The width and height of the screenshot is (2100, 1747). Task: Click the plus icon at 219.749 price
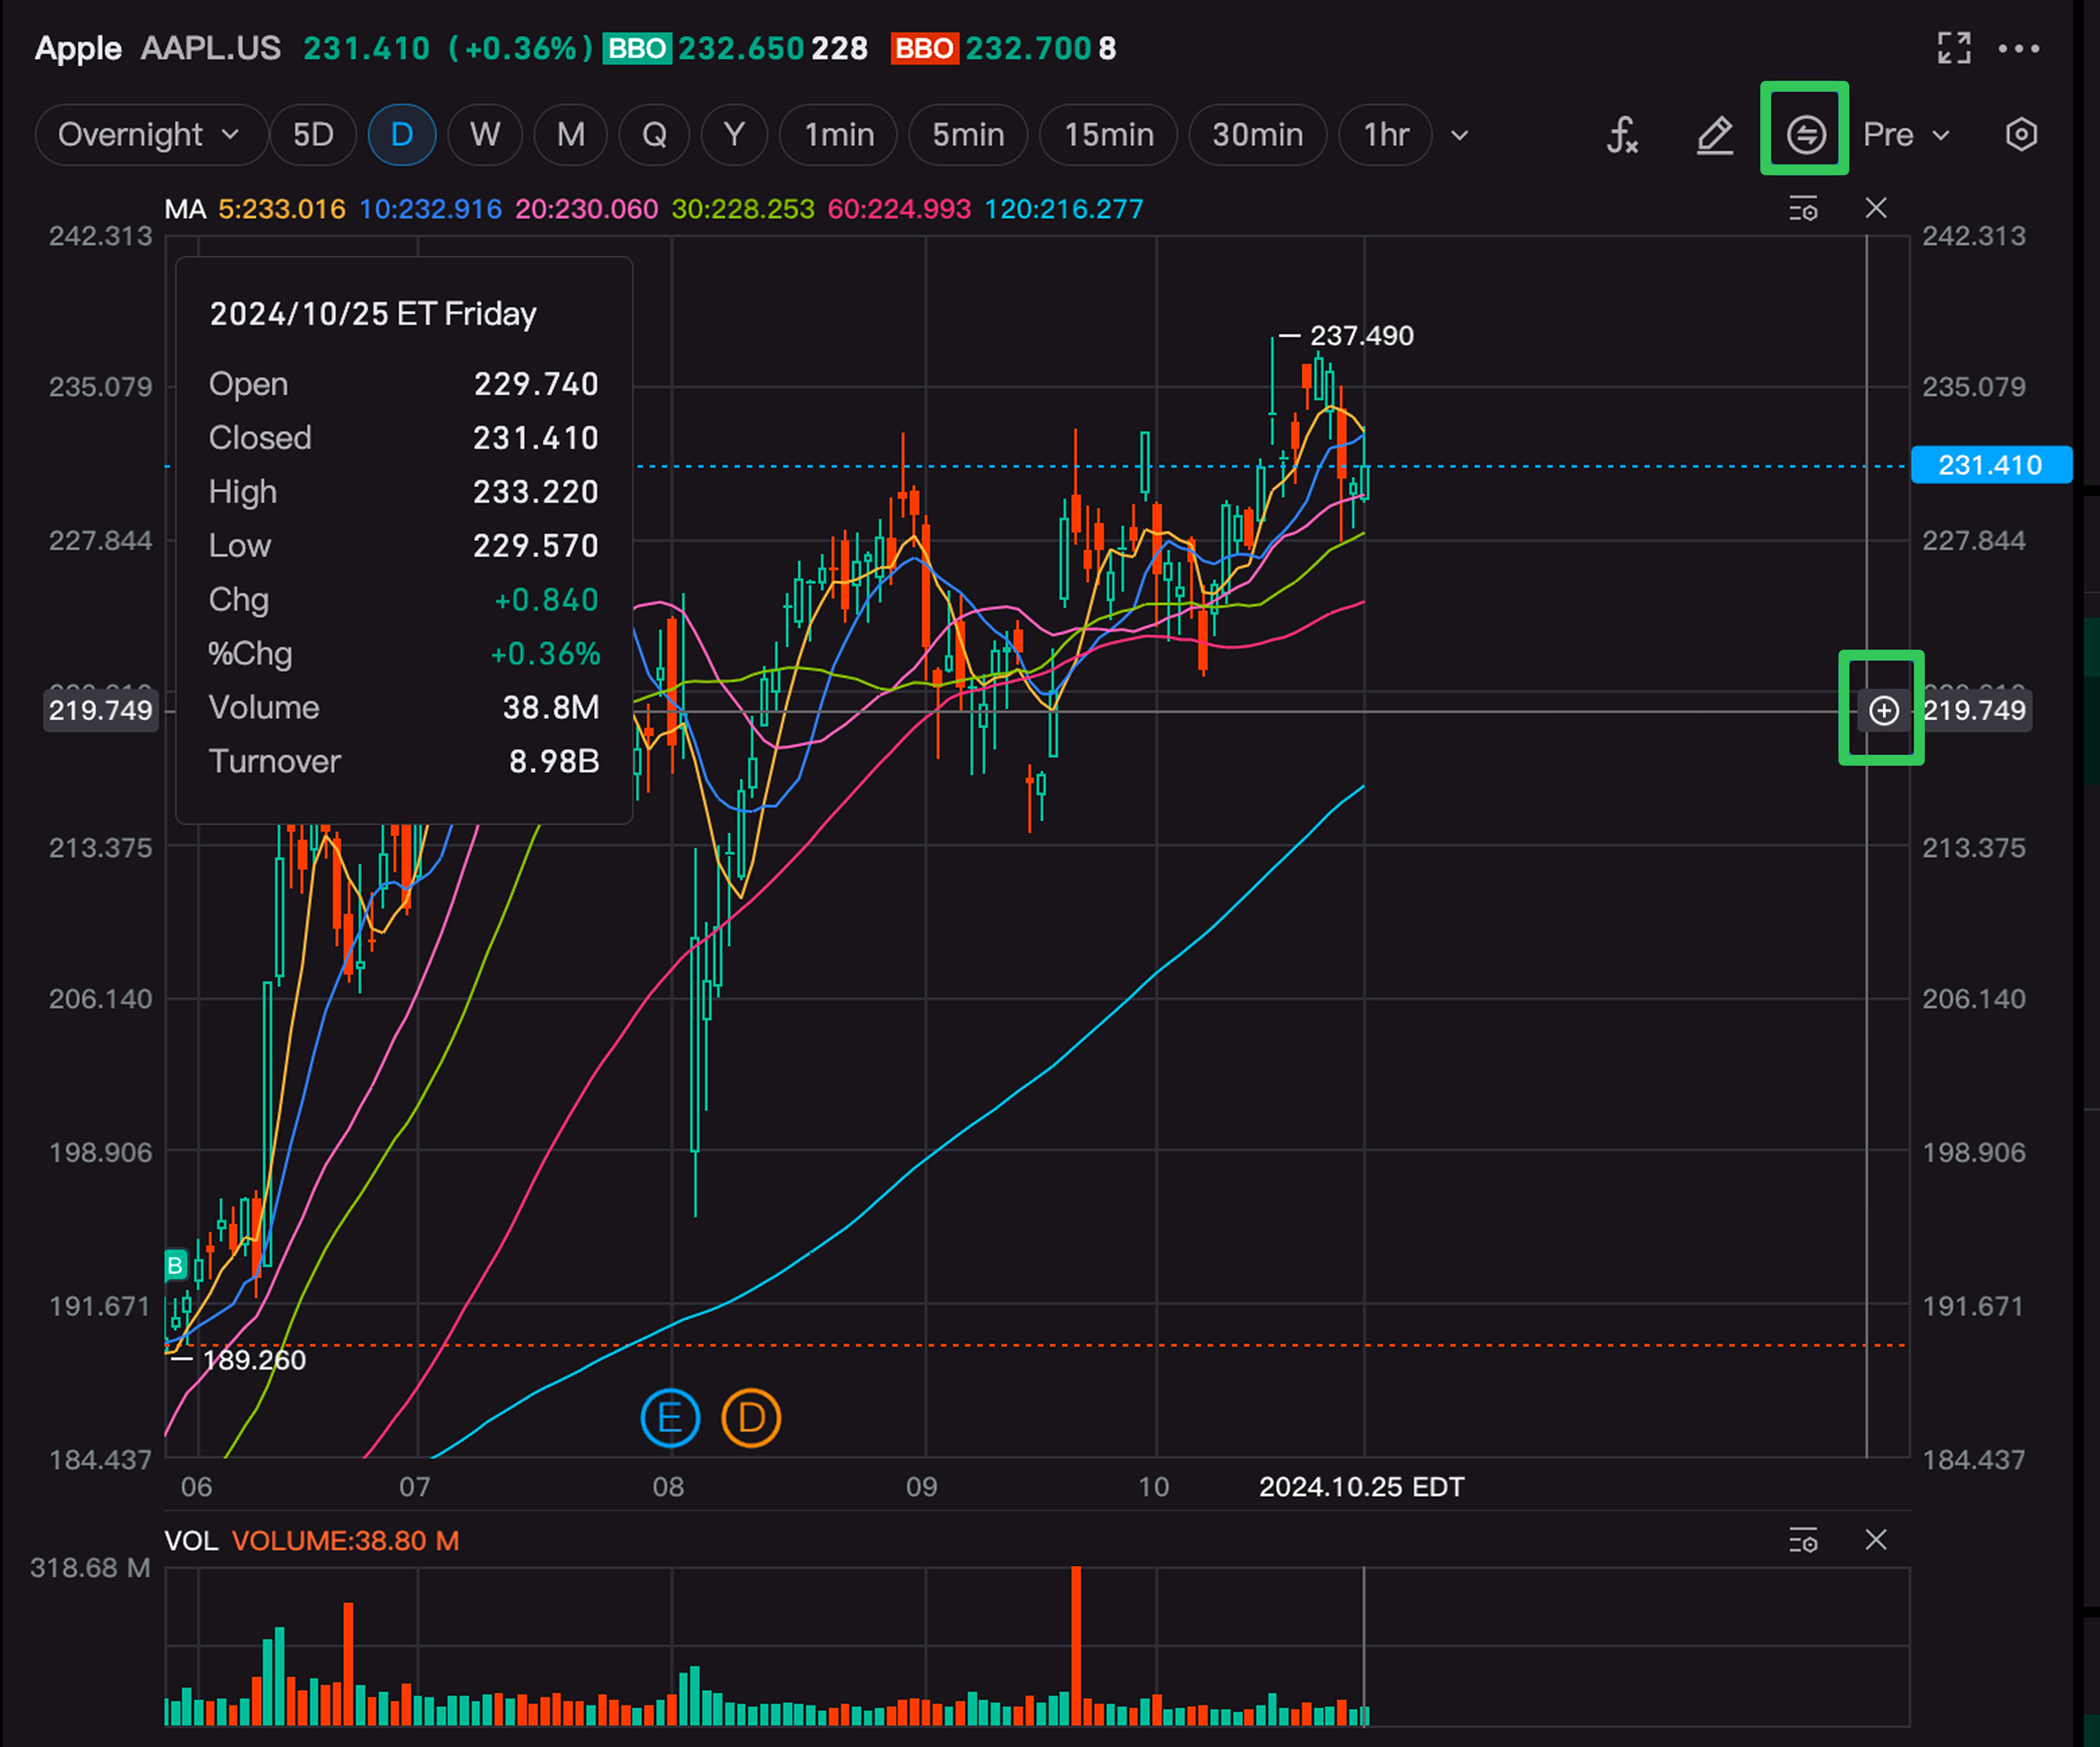[x=1884, y=710]
